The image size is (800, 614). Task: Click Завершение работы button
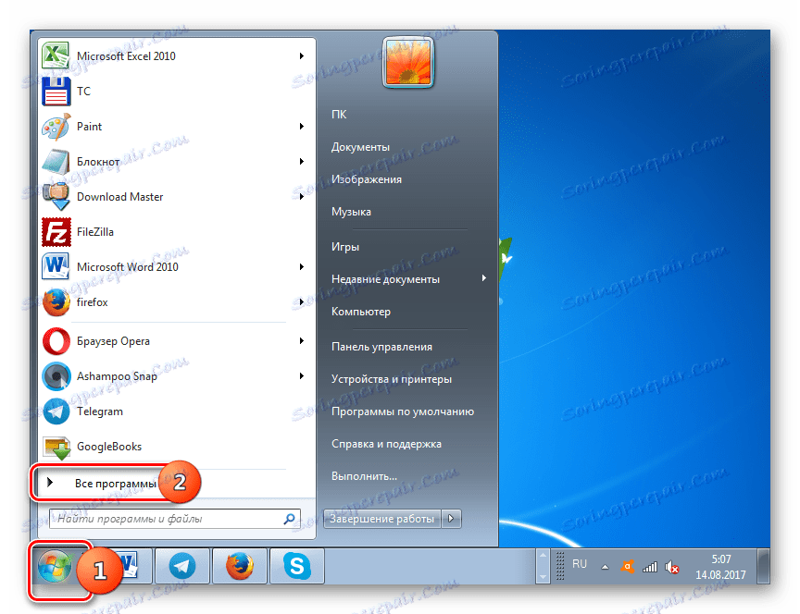[381, 519]
